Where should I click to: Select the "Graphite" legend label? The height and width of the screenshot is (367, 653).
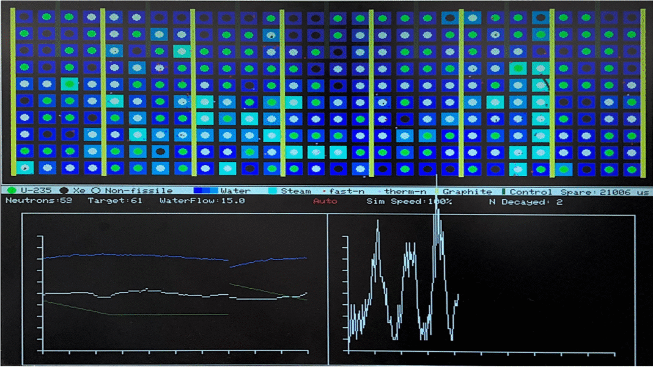(x=467, y=192)
